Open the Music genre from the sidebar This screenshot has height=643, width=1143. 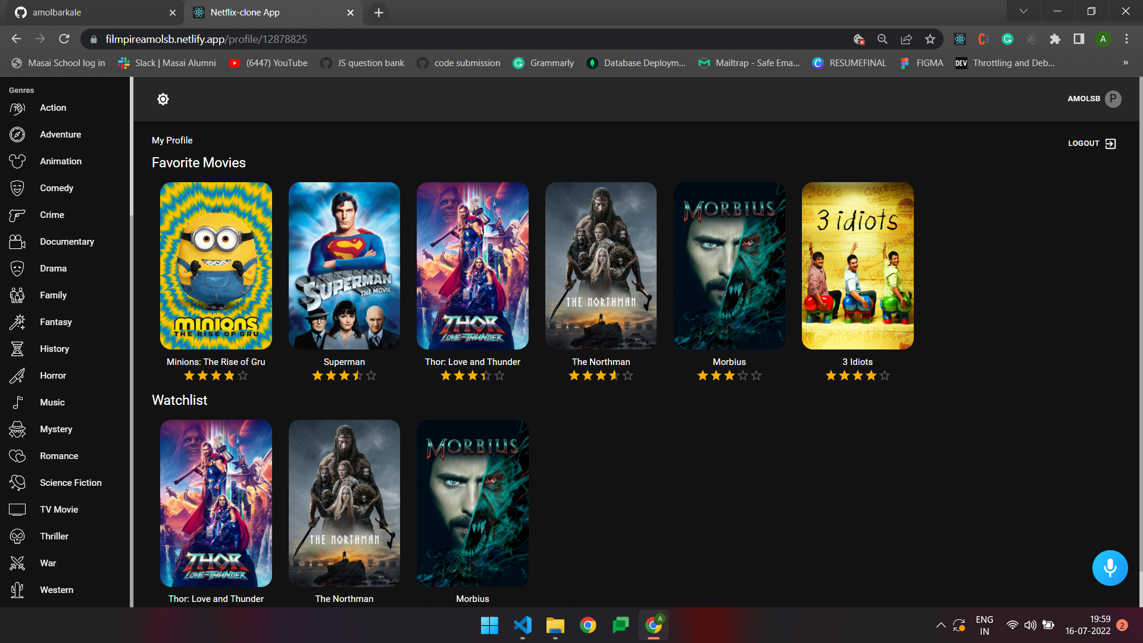[52, 402]
